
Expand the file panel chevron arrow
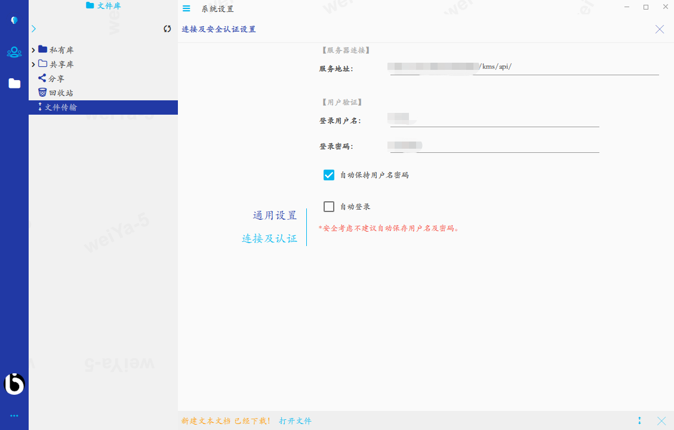(x=33, y=29)
